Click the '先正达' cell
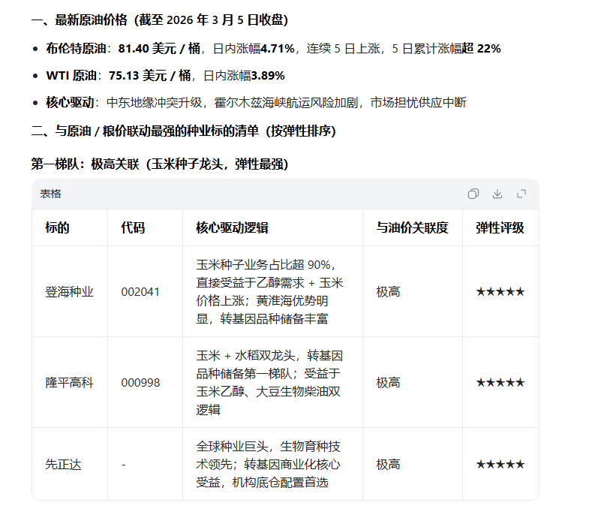 click(63, 464)
